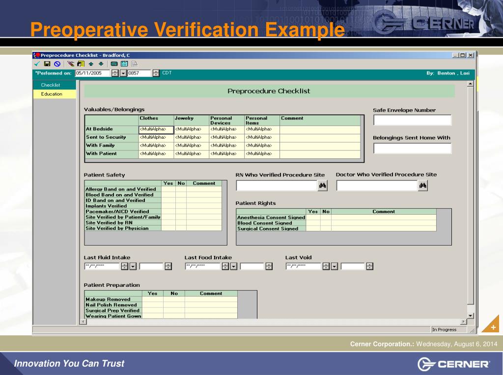Click the green checkmark sign icon
The image size is (503, 375).
(x=37, y=63)
